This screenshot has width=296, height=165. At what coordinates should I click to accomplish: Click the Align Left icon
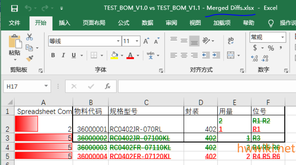click(174, 55)
